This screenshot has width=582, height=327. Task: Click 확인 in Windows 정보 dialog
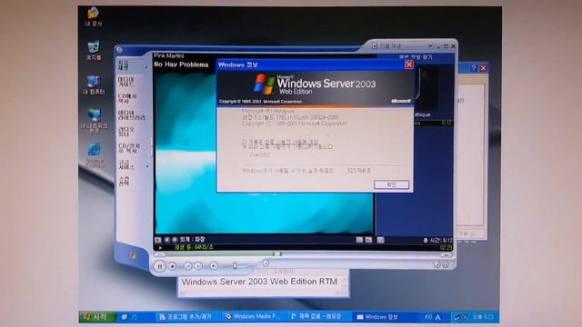click(391, 184)
